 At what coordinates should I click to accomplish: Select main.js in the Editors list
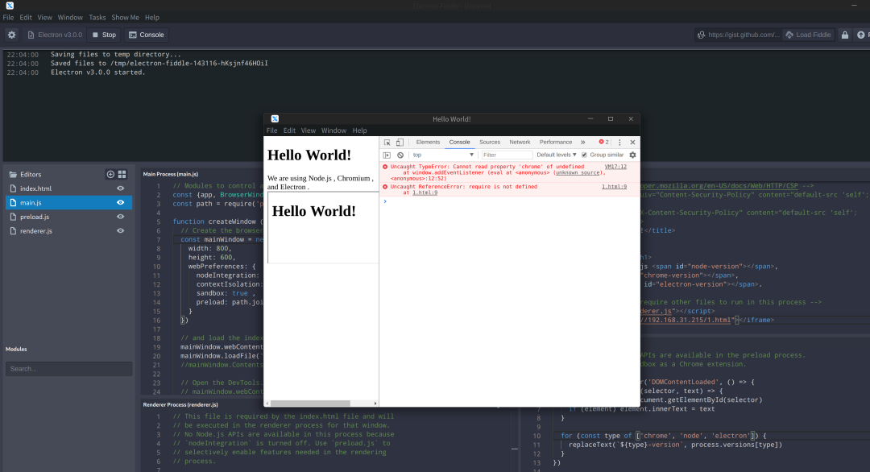tap(68, 202)
